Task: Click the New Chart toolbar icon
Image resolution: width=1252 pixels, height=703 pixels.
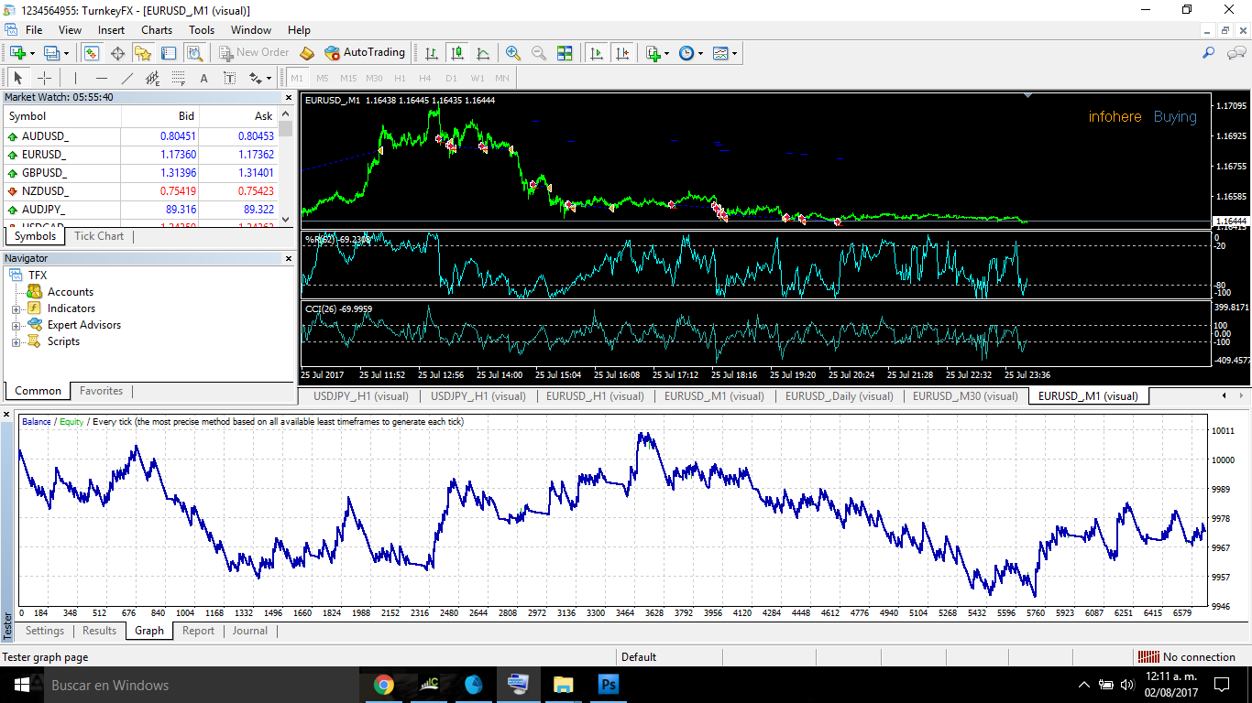Action: [17, 53]
